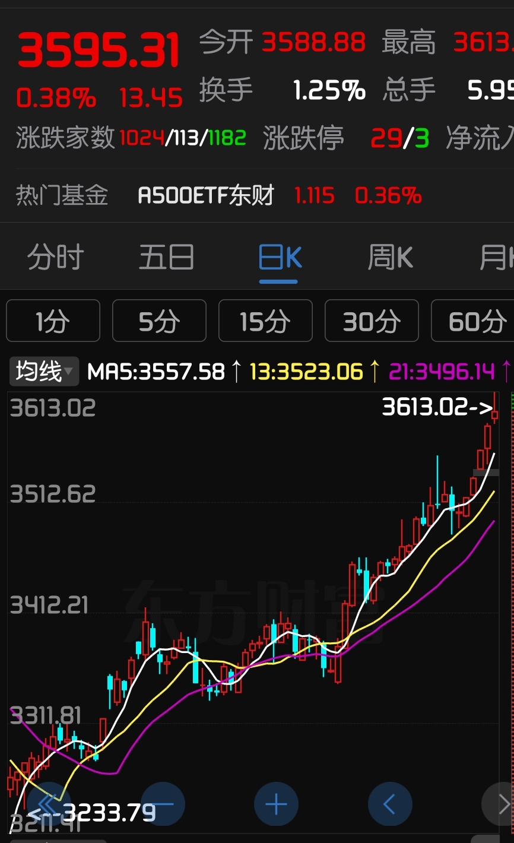514x843 pixels.
Task: Switch to the 周K weekly candlestick tab
Action: click(x=391, y=258)
